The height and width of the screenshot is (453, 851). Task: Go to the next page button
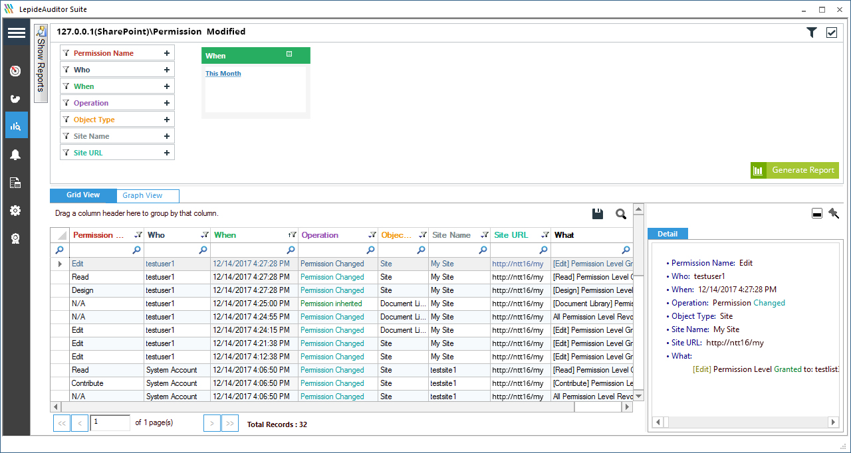(x=212, y=423)
